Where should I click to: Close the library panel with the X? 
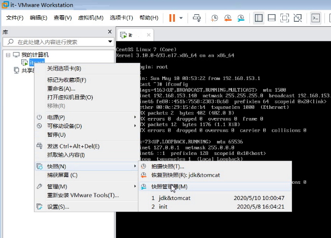click(110, 31)
